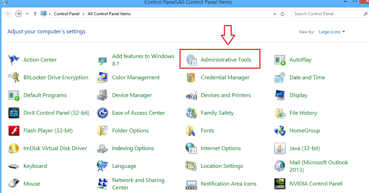Open the Administrative Tools gear icon
The height and width of the screenshot is (193, 369).
[x=191, y=60]
